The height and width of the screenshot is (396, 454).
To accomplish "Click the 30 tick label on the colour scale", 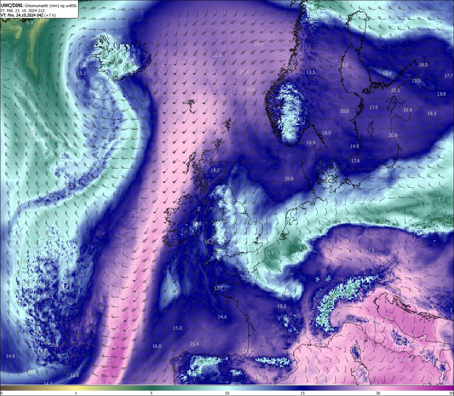I will tap(378, 393).
